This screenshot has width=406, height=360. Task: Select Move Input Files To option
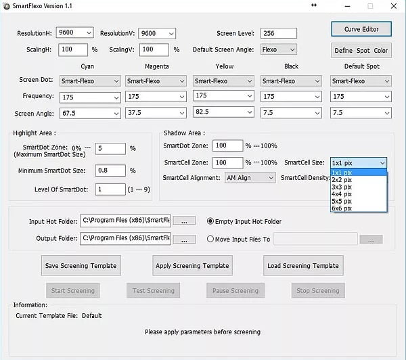pyautogui.click(x=210, y=239)
